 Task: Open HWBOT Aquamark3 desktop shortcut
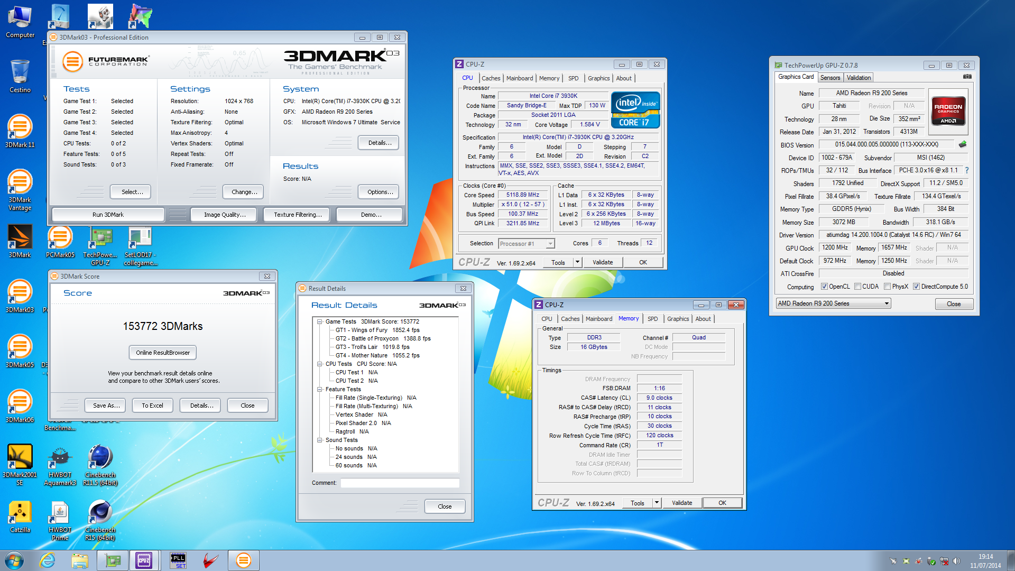(60, 464)
